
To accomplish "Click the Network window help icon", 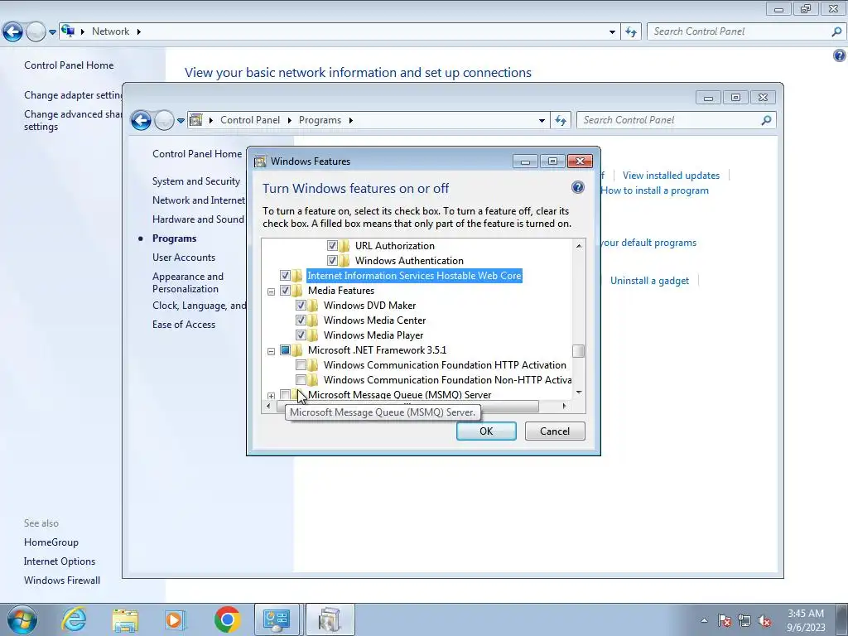I will click(x=840, y=55).
